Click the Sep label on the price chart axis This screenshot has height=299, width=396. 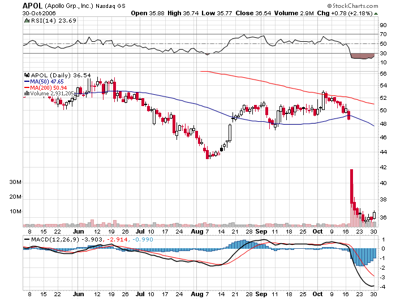[x=261, y=231]
